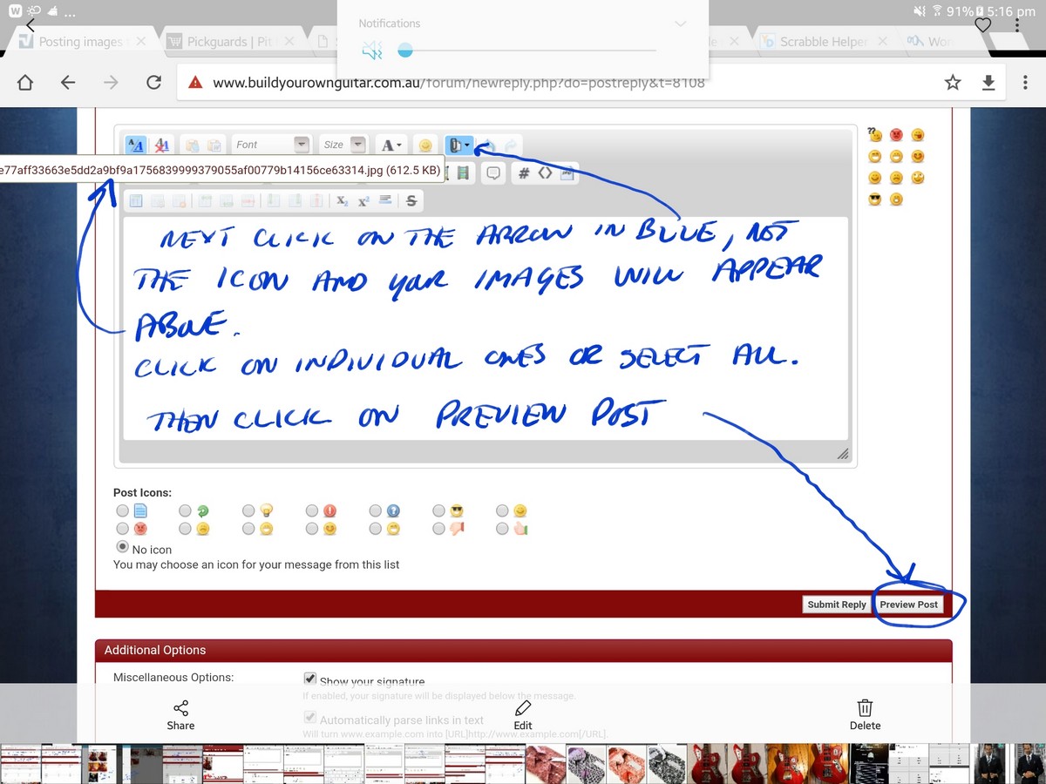
Task: Click the smiley insert icon in toolbar
Action: point(425,145)
